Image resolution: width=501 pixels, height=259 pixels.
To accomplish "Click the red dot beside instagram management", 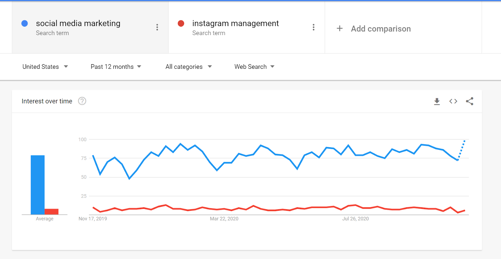I will coord(181,23).
